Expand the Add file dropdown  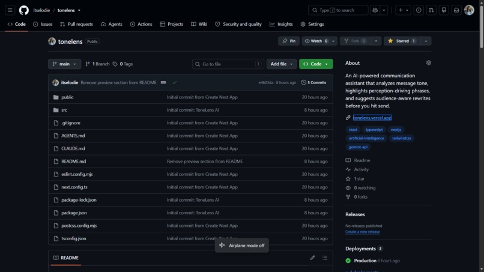(281, 64)
